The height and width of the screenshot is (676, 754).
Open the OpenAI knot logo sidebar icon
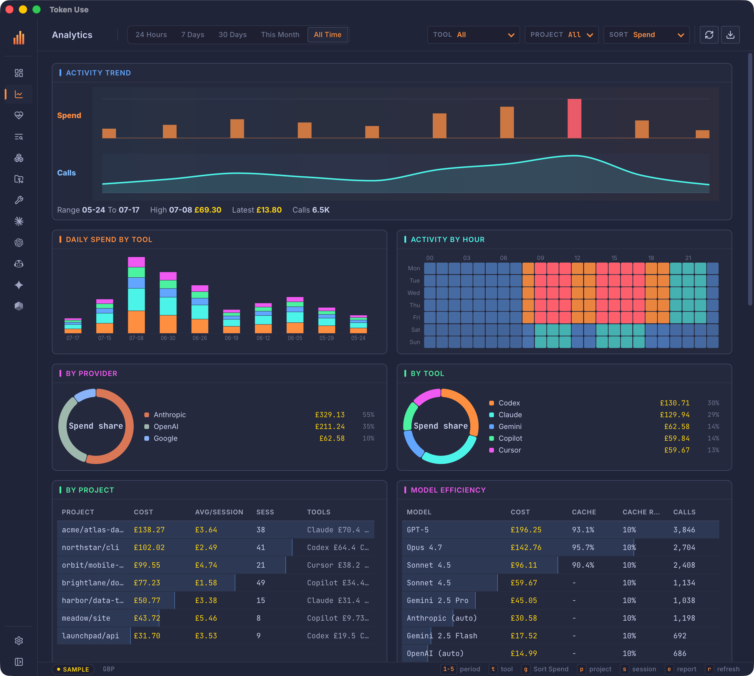(x=19, y=243)
